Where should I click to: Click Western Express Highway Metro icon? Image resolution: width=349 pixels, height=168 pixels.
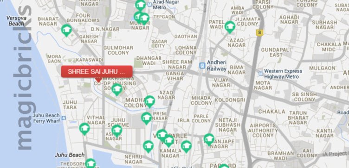coord(261,74)
